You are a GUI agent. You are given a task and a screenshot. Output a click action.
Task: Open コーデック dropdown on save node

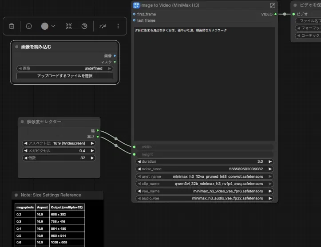(x=308, y=35)
